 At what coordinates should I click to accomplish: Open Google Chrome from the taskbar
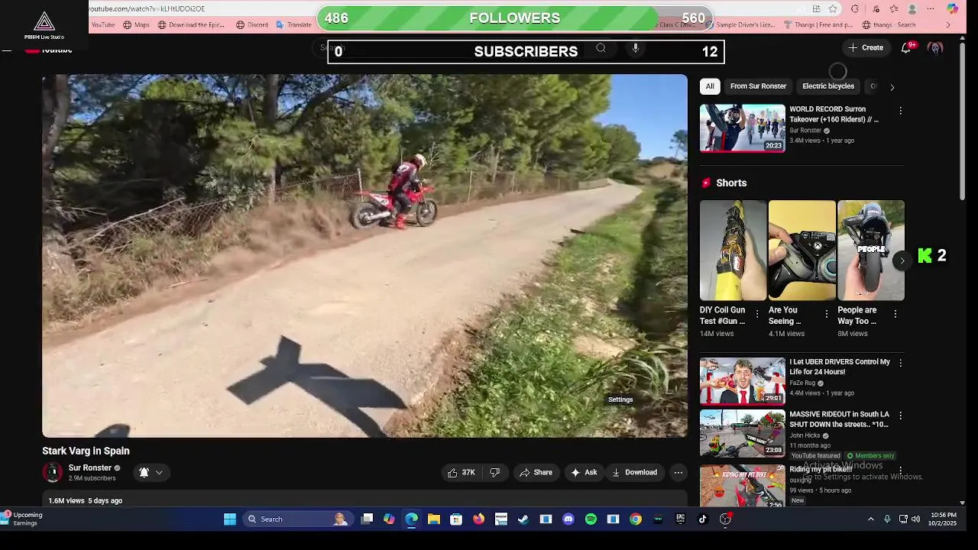pos(635,519)
